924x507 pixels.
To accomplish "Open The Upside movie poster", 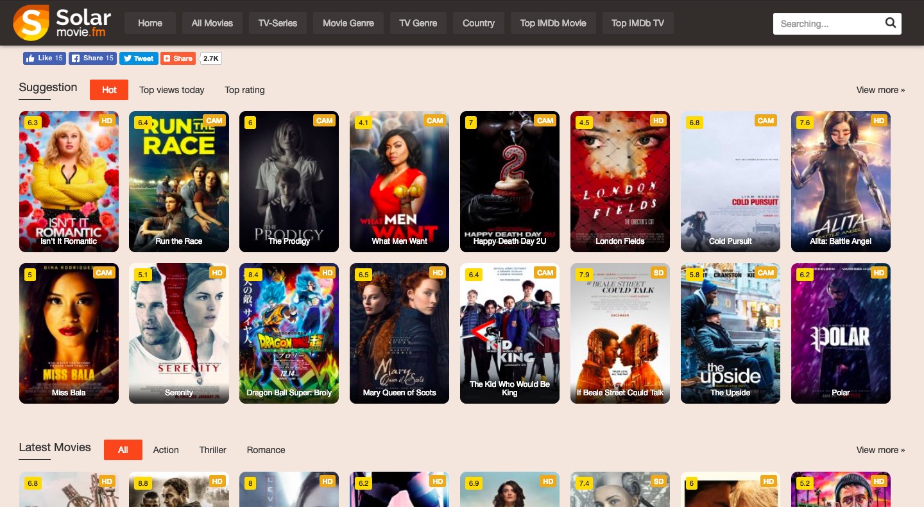I will (x=730, y=333).
